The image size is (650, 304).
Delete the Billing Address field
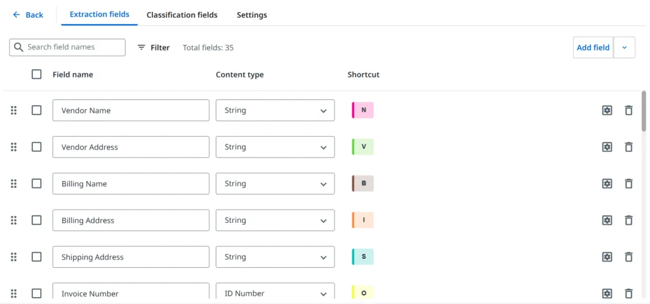coord(629,220)
